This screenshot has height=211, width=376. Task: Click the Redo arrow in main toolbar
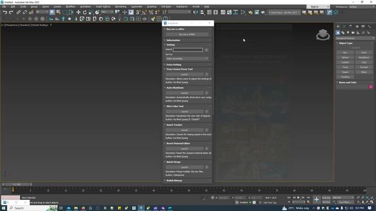[x=11, y=12]
